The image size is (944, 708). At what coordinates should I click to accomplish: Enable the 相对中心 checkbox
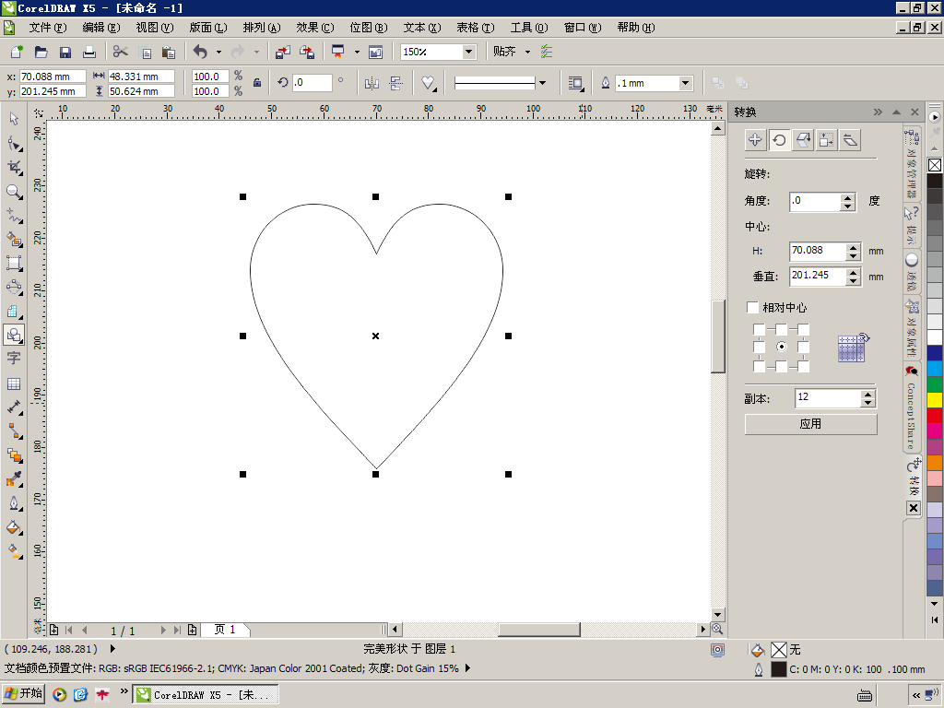point(752,307)
